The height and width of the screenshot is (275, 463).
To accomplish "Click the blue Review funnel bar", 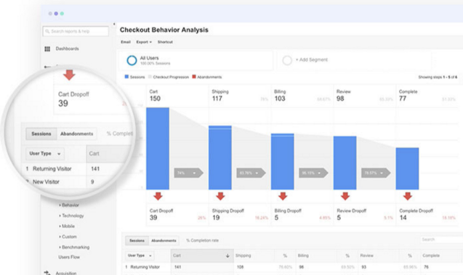I will [x=345, y=163].
